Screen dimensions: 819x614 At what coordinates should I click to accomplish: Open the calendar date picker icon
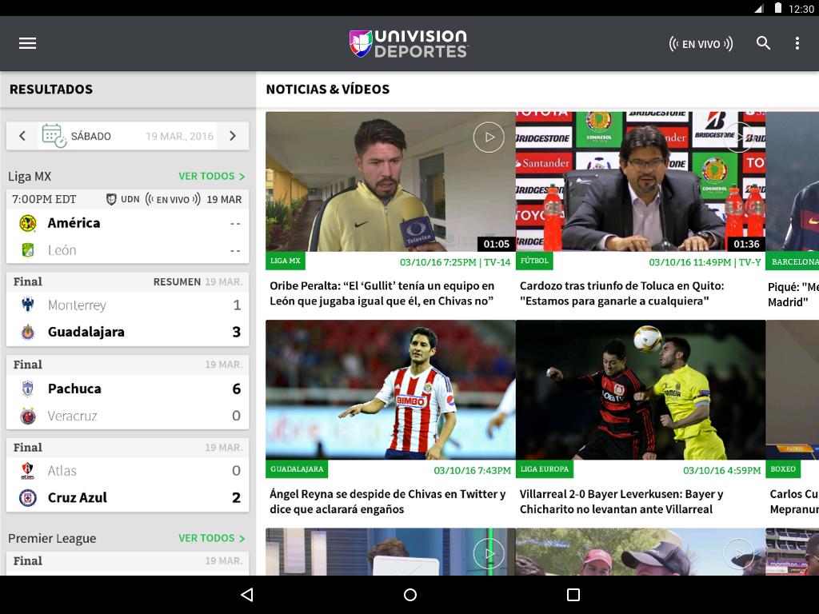(x=54, y=136)
